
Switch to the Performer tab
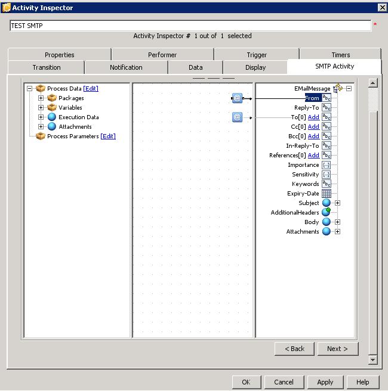[162, 55]
